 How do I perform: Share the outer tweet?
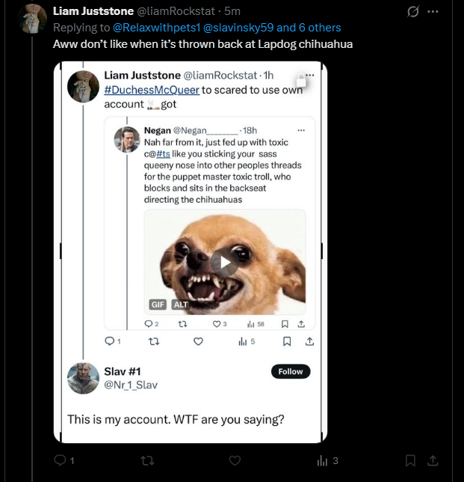[x=433, y=460]
